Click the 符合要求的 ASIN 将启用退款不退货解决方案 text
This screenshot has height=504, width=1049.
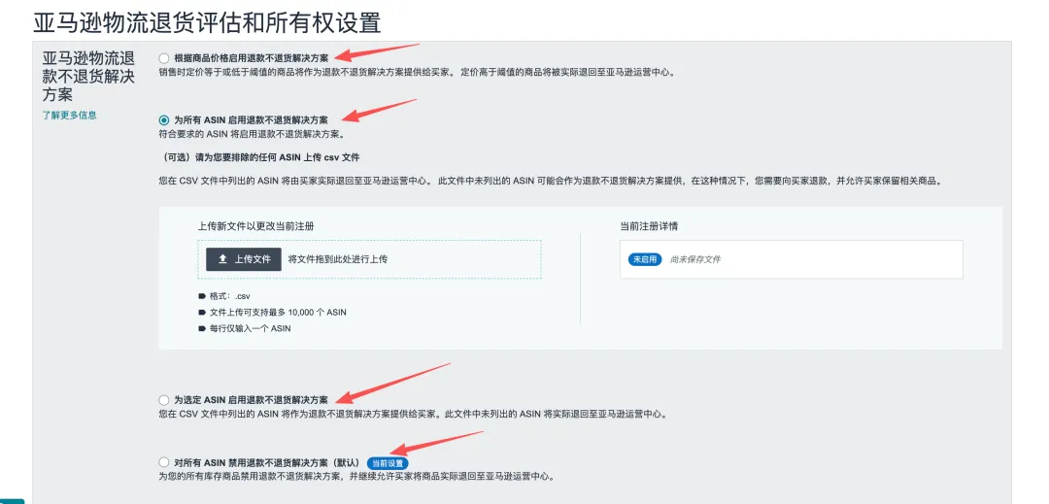click(x=252, y=134)
